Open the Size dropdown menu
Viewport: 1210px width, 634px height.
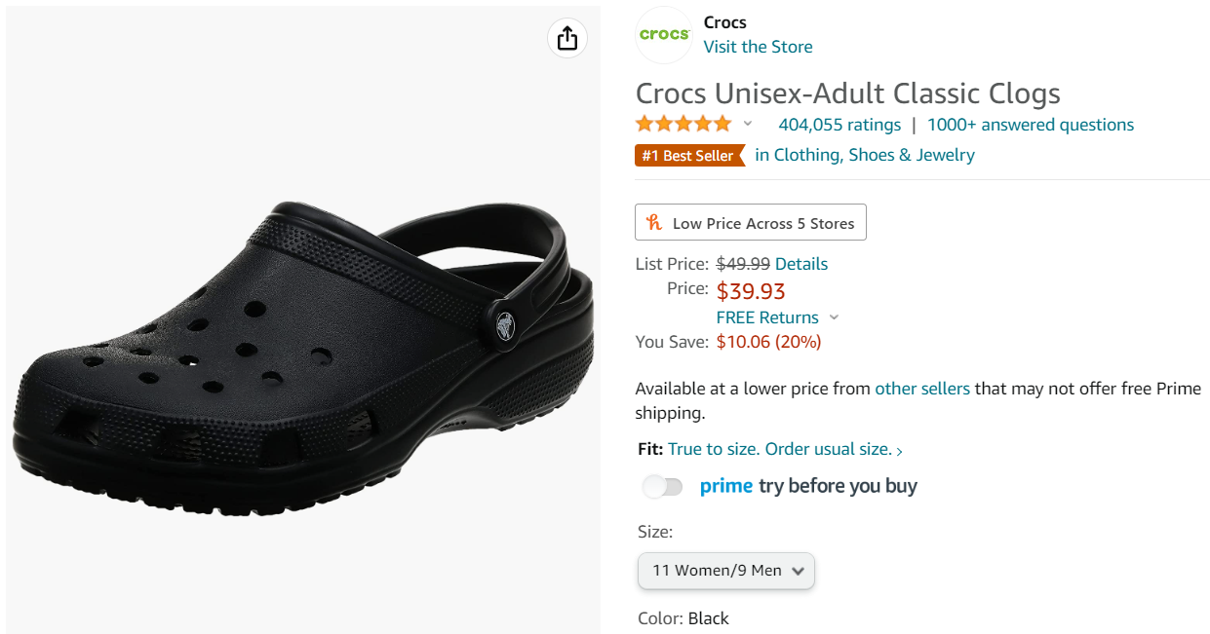click(725, 571)
